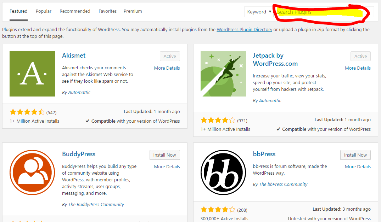Click Install Now for bbPress
The height and width of the screenshot is (222, 381).
coord(355,155)
